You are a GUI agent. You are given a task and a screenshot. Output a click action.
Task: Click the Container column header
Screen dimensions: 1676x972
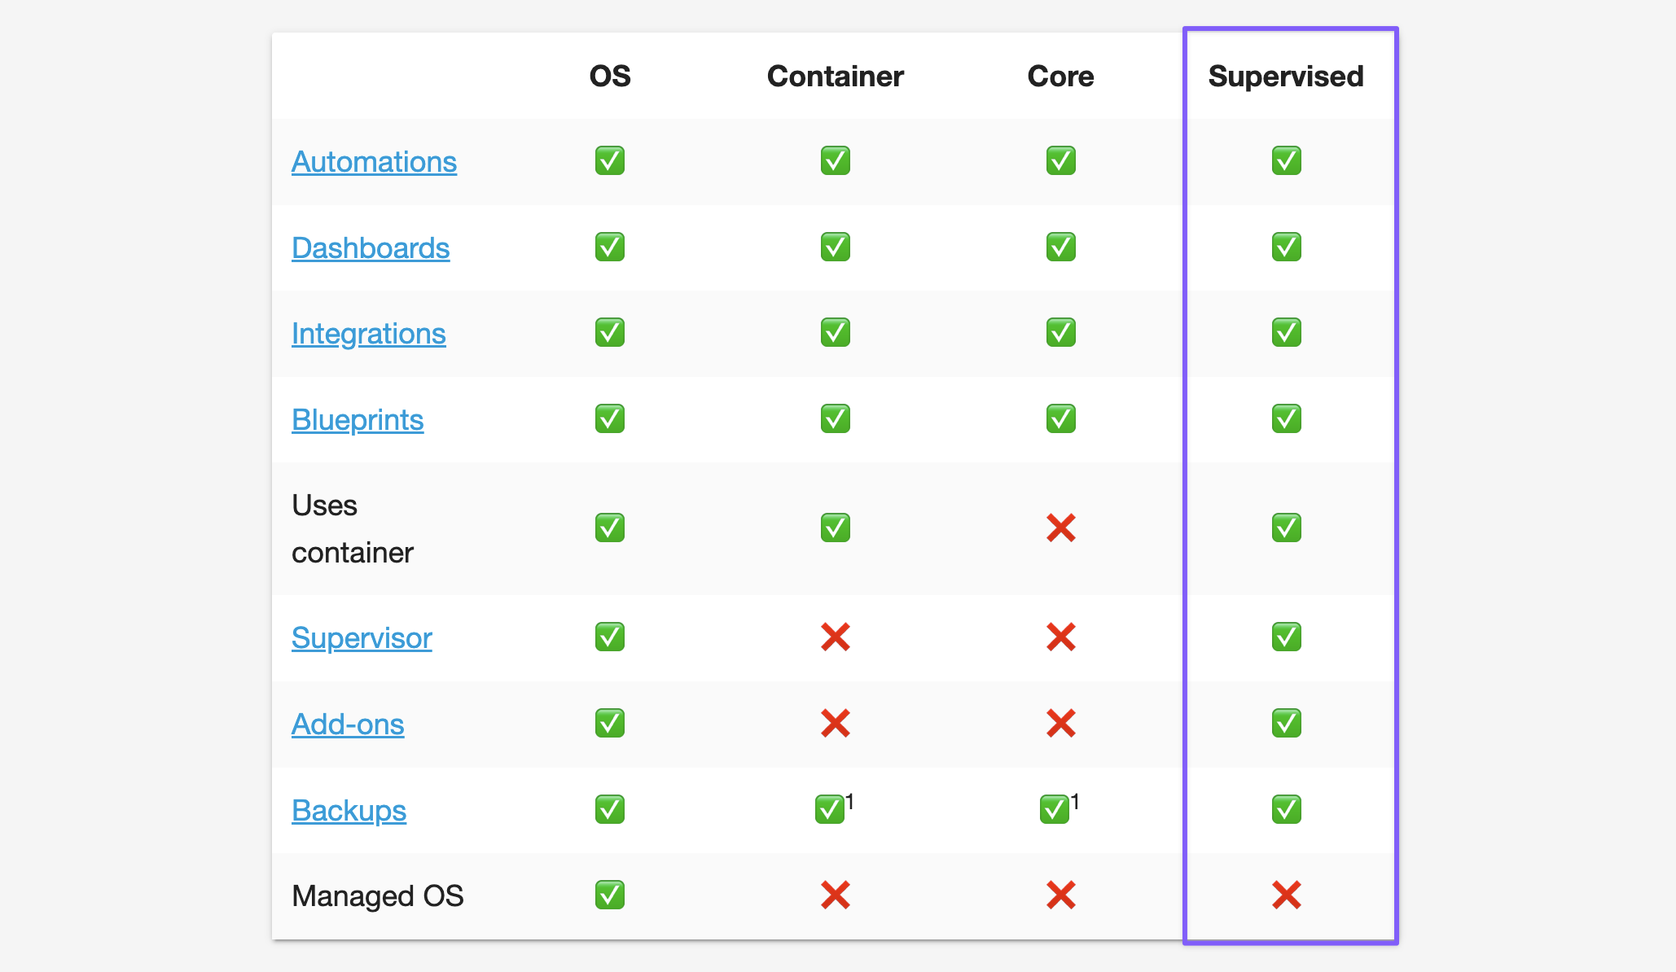click(x=835, y=77)
